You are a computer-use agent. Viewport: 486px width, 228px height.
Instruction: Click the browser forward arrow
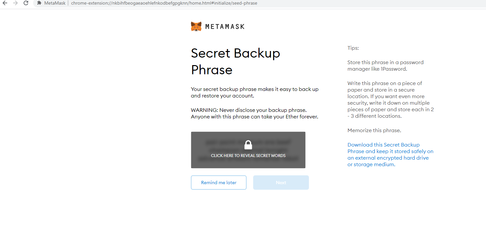(15, 3)
